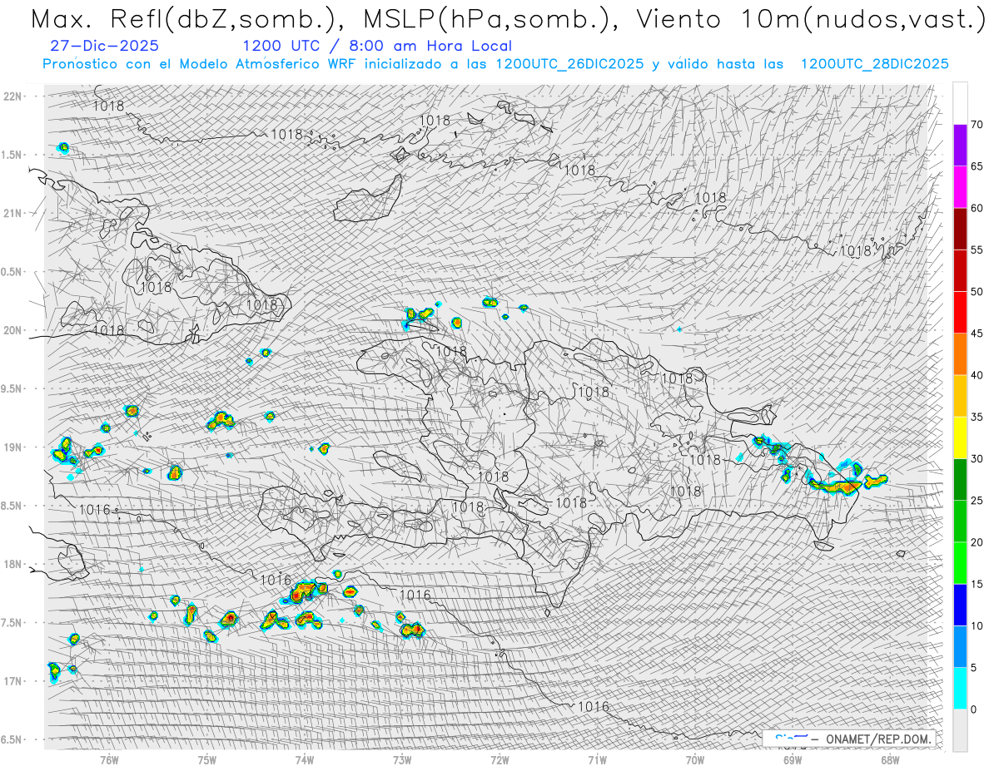Click the '30' value on the color scale
The image size is (999, 771).
(977, 458)
